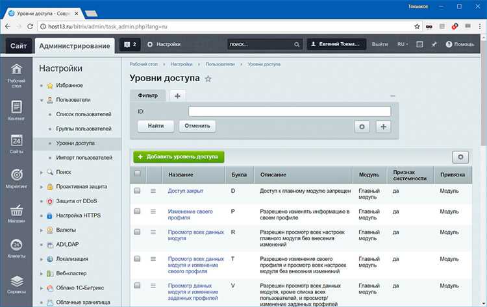This screenshot has width=487, height=307.
Task: Open Настройки in the admin header
Action: 164,44
